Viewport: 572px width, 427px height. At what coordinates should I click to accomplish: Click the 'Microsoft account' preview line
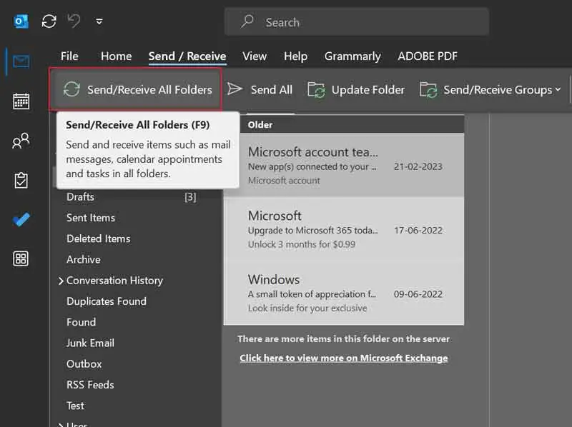(x=284, y=181)
